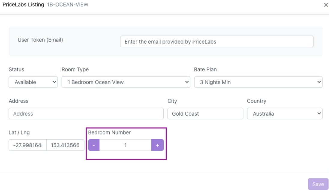Open the Country dropdown showing Australia
The width and height of the screenshot is (330, 190).
pos(285,114)
